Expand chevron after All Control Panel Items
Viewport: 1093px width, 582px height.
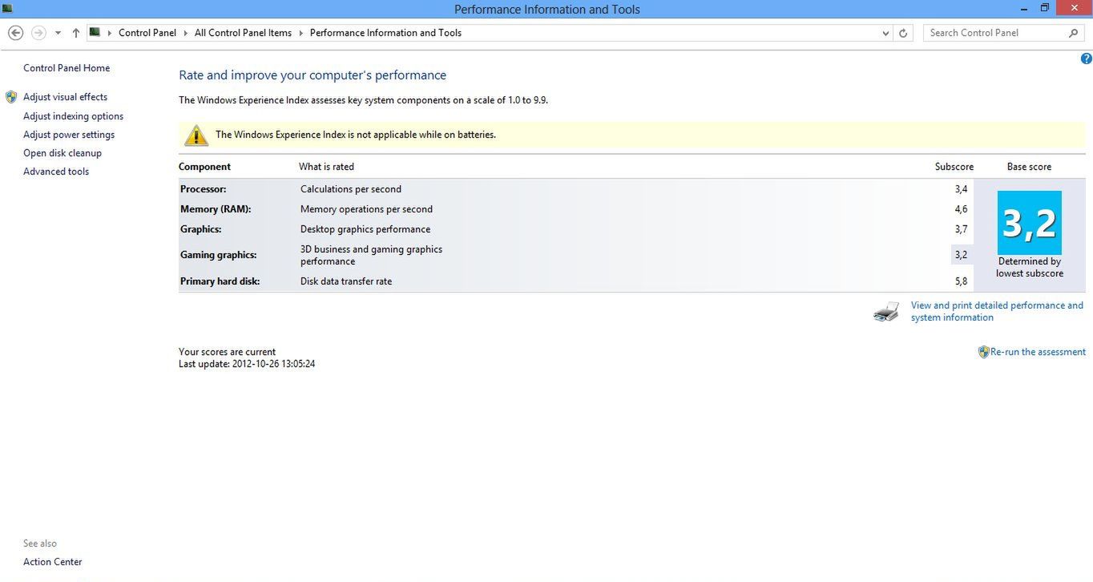300,33
